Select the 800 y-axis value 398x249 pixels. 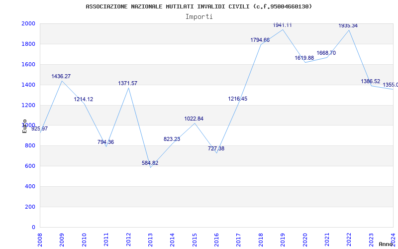30,145
